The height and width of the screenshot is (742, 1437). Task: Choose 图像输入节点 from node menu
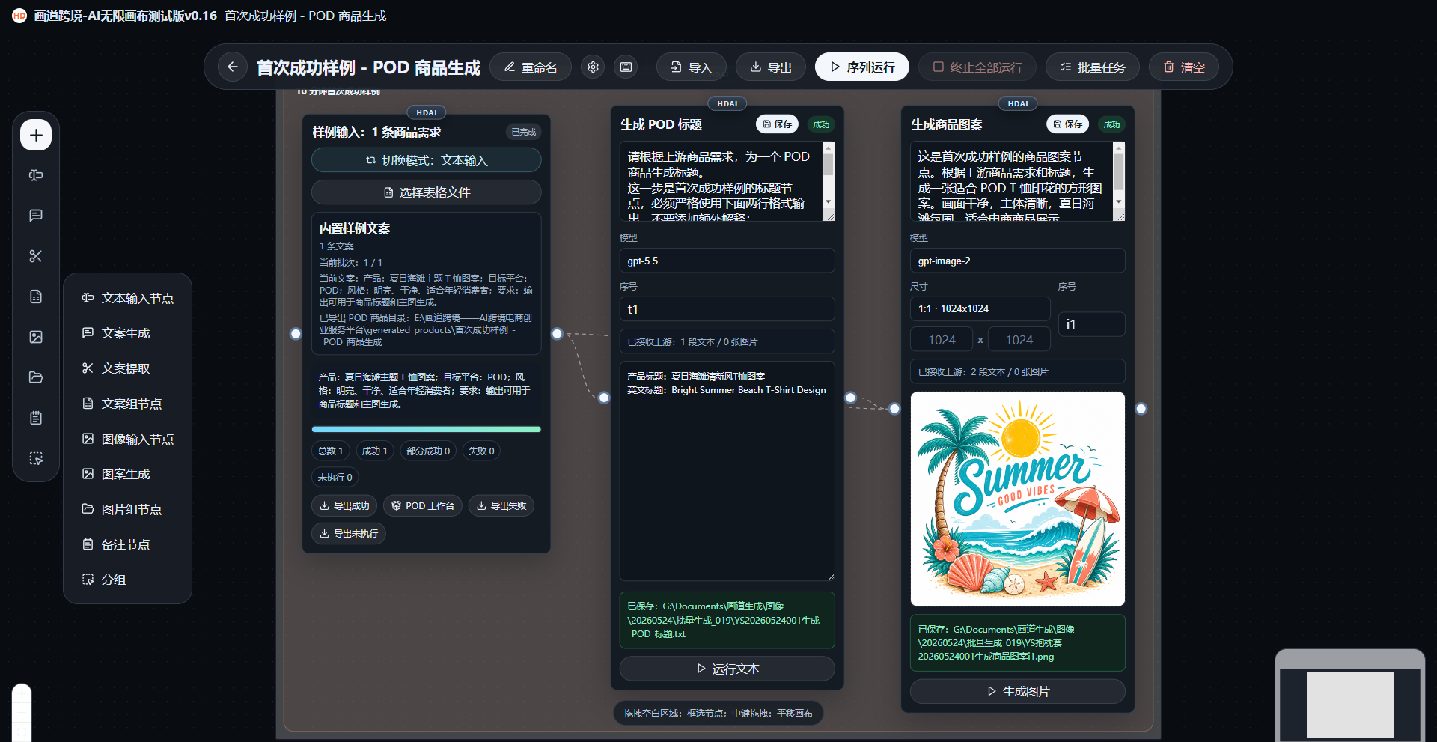pyautogui.click(x=128, y=439)
